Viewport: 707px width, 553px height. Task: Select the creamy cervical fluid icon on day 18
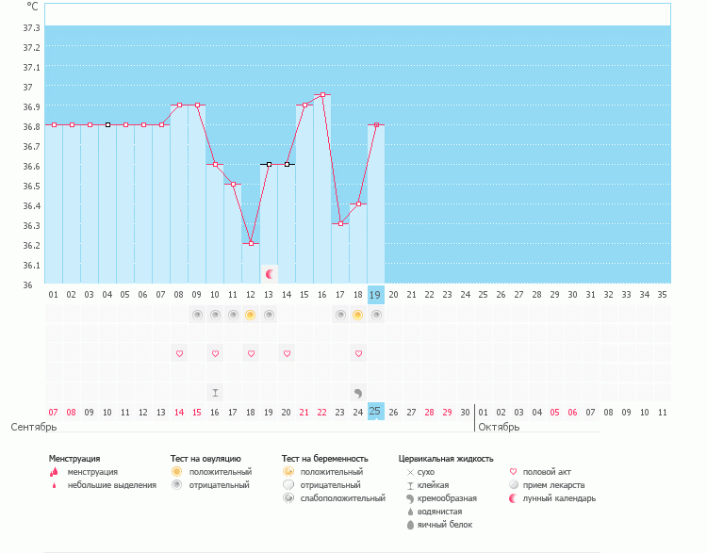pos(358,392)
